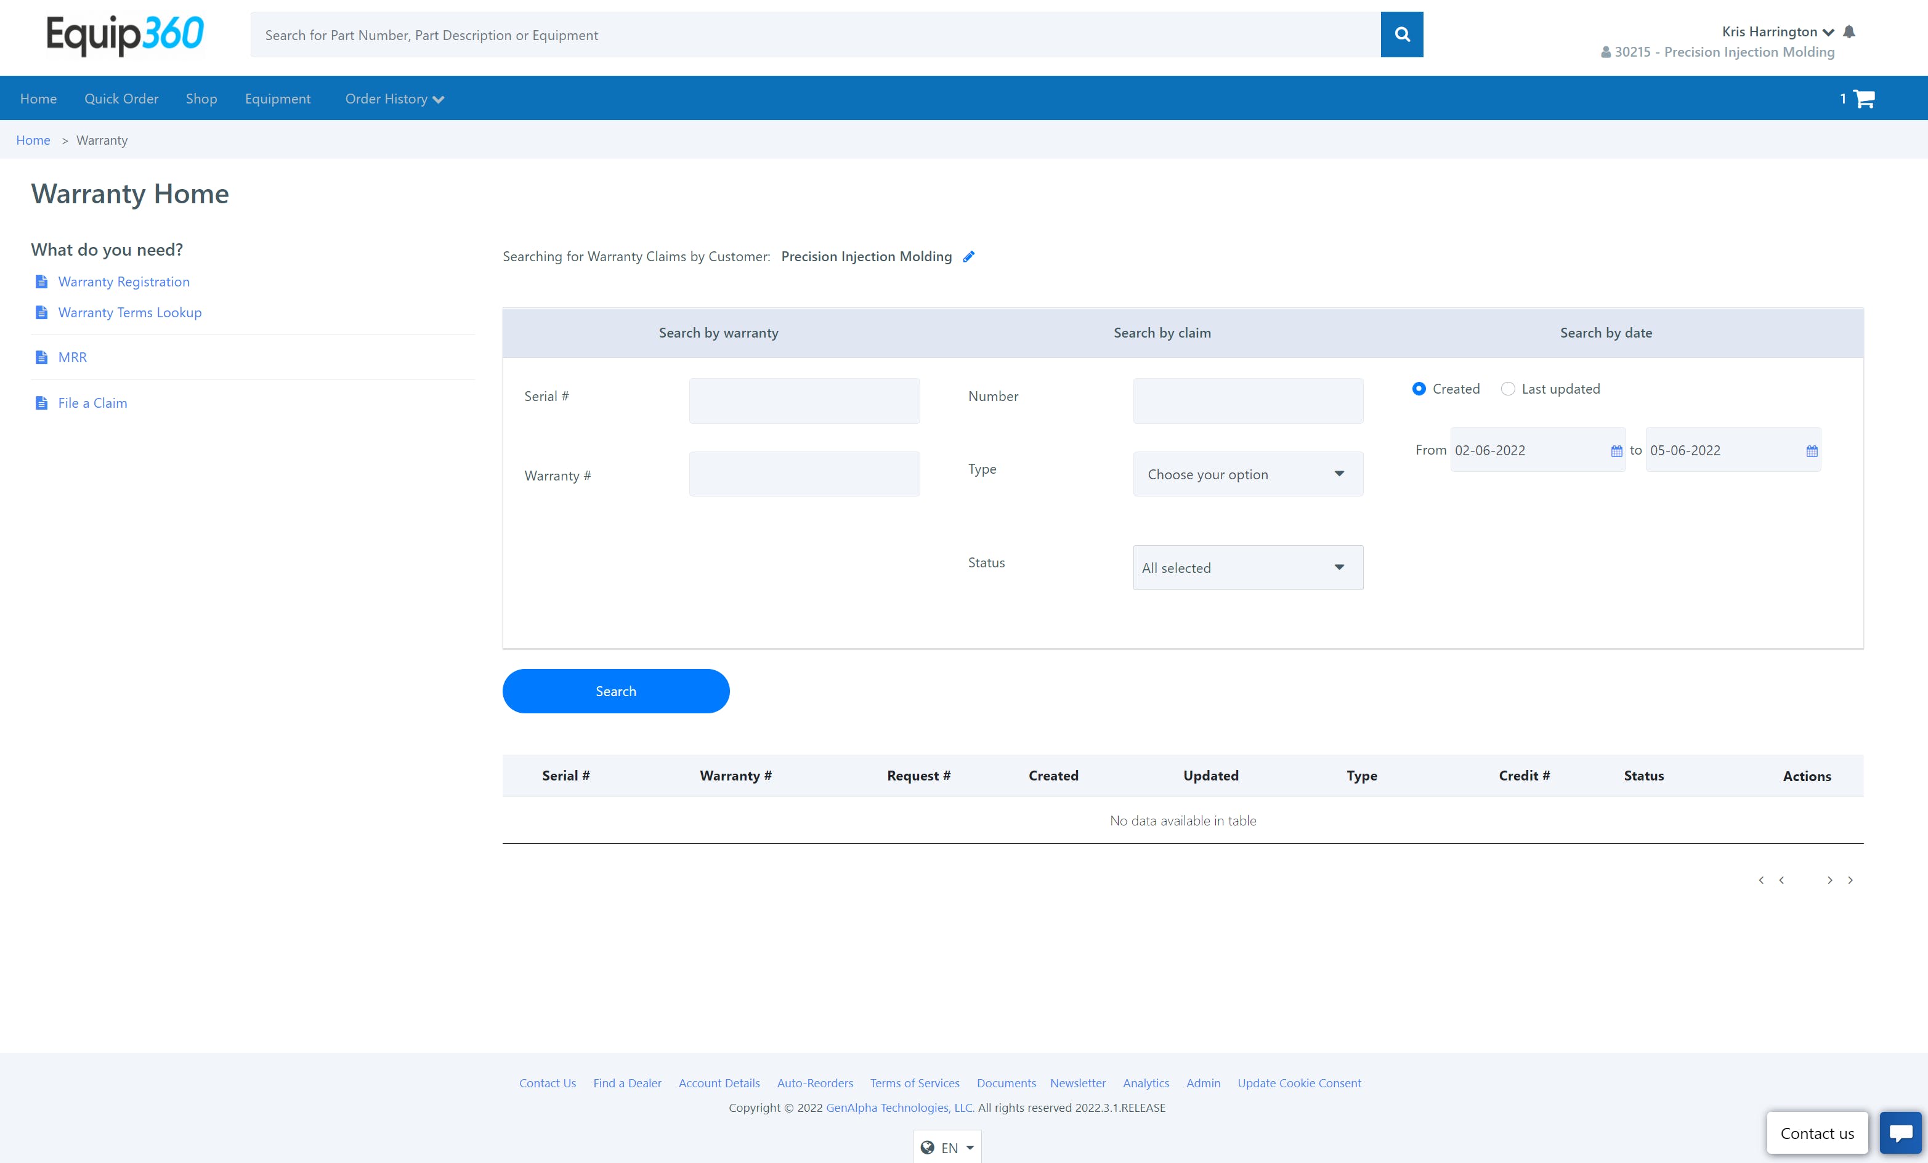Open the From date calendar icon
The width and height of the screenshot is (1928, 1163).
click(1616, 451)
